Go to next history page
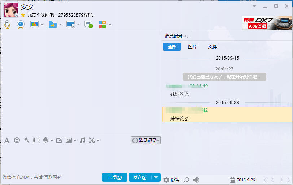293x185 pixels. tap(281, 180)
